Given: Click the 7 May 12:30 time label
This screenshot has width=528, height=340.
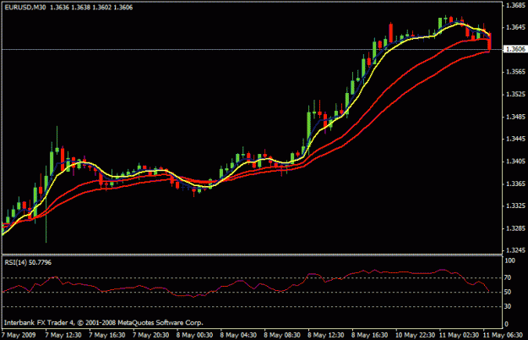Looking at the screenshot, I should 63,335.
